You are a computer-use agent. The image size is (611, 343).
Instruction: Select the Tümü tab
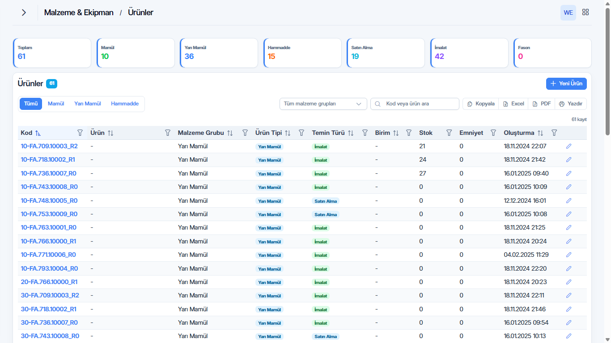31,104
